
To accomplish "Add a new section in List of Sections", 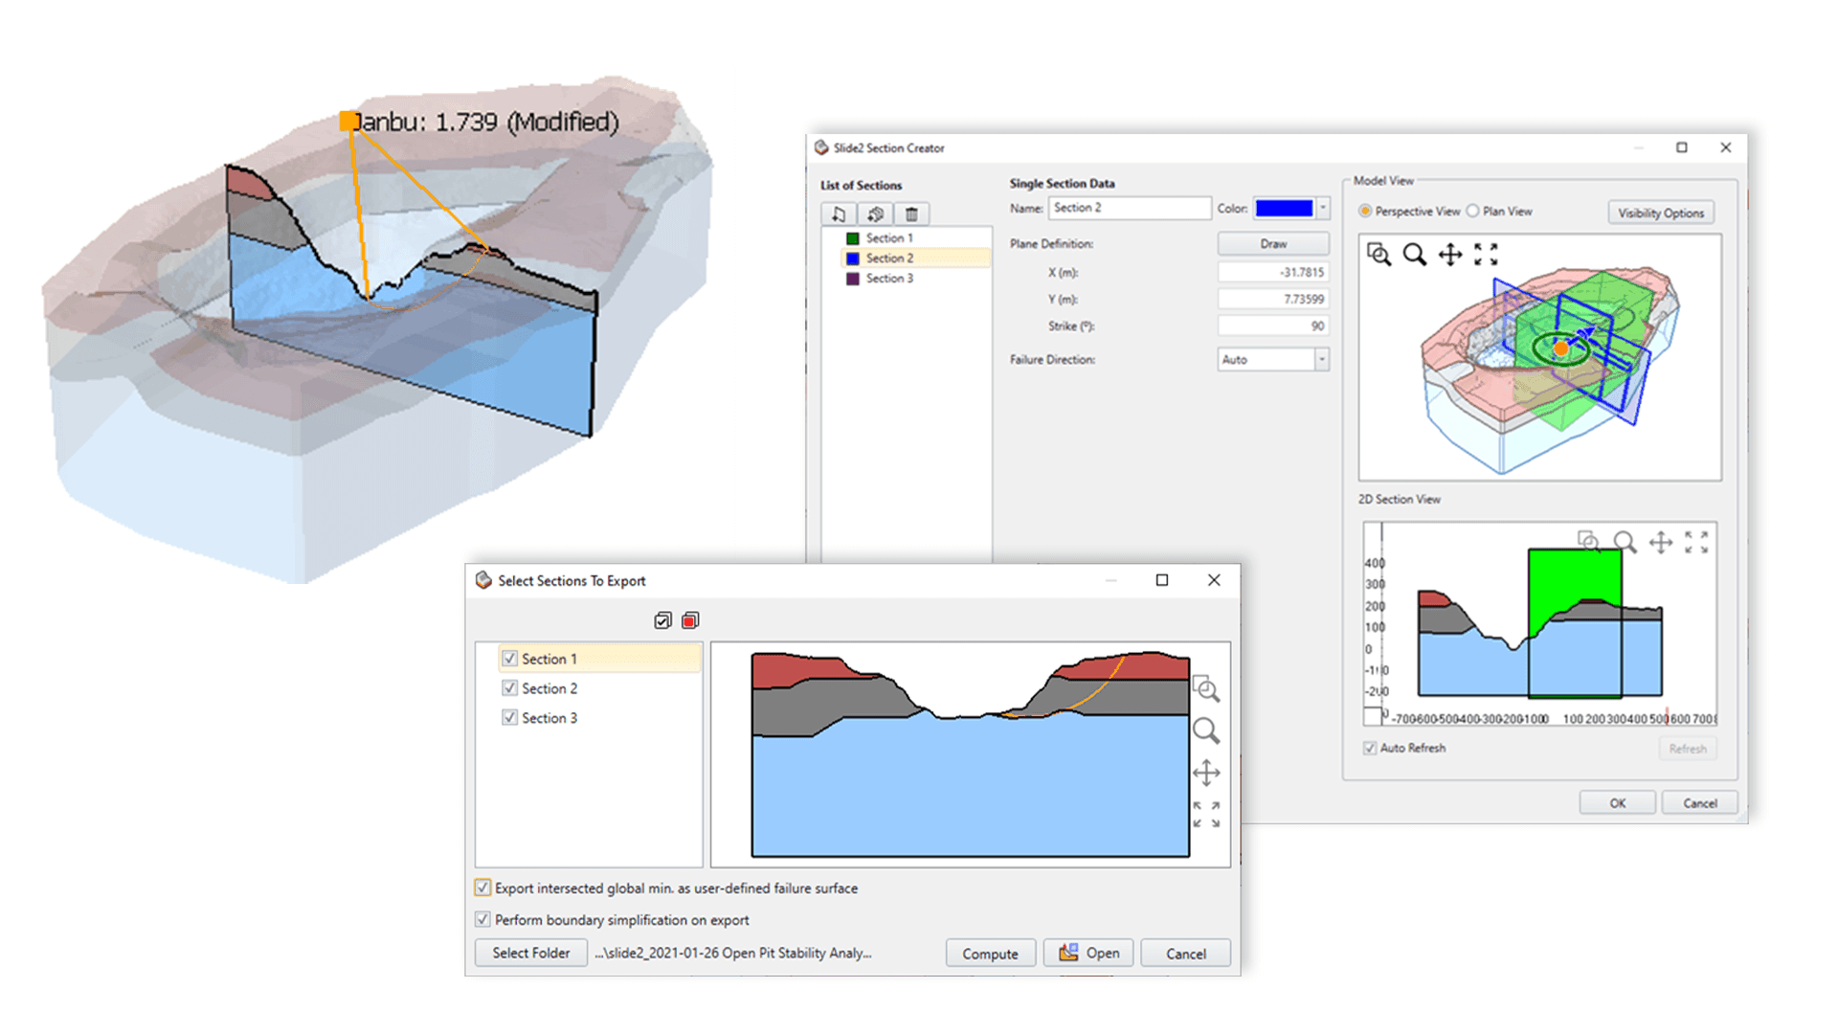I will coord(839,214).
